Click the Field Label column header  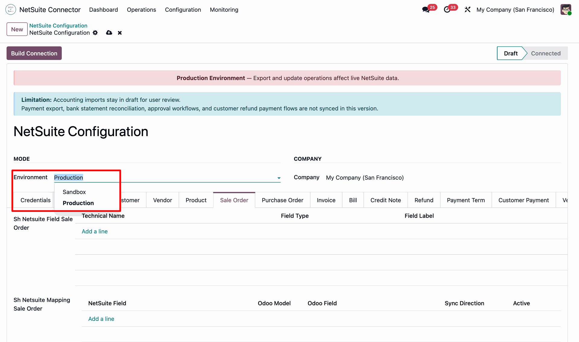click(419, 216)
